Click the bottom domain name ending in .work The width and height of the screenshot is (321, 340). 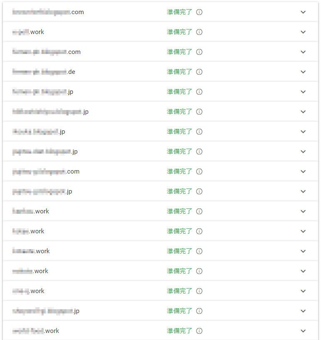pos(36,331)
